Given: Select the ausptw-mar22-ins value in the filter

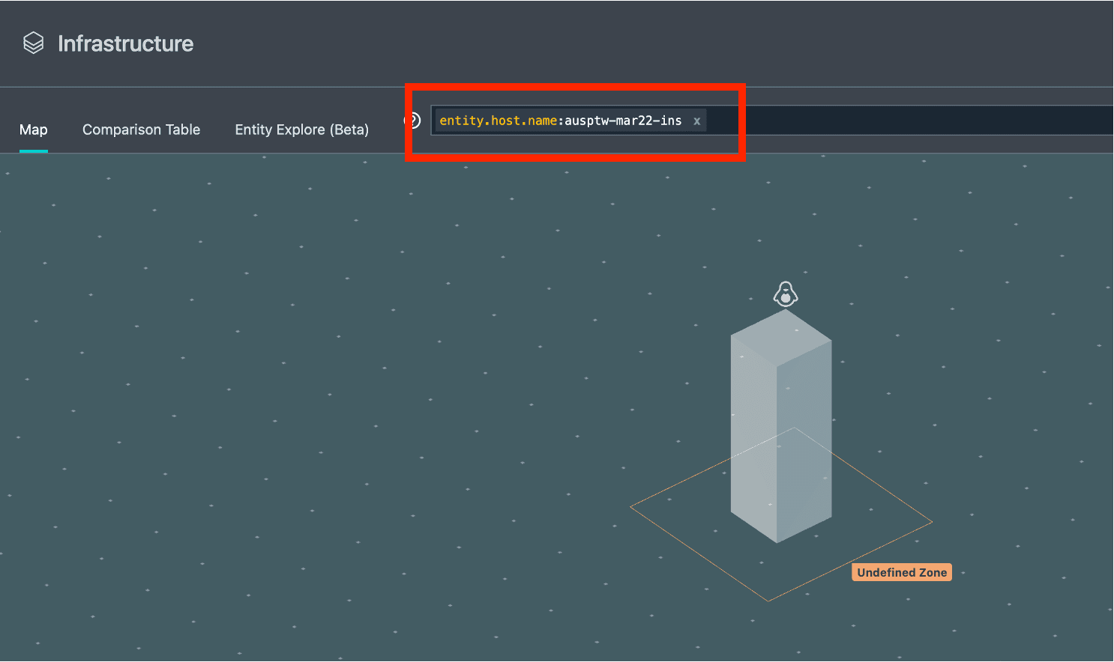Looking at the screenshot, I should (x=623, y=121).
